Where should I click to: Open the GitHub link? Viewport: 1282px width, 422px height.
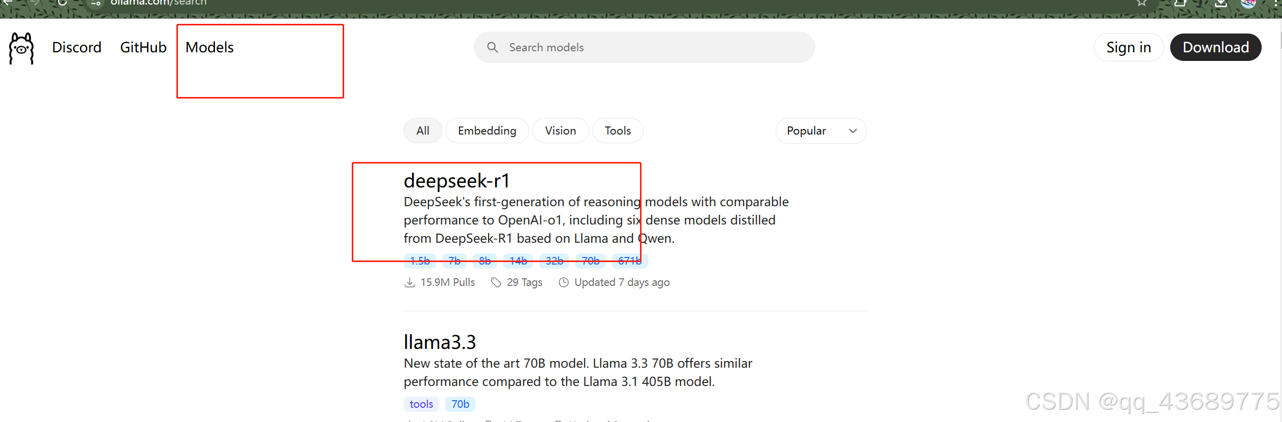coord(143,47)
